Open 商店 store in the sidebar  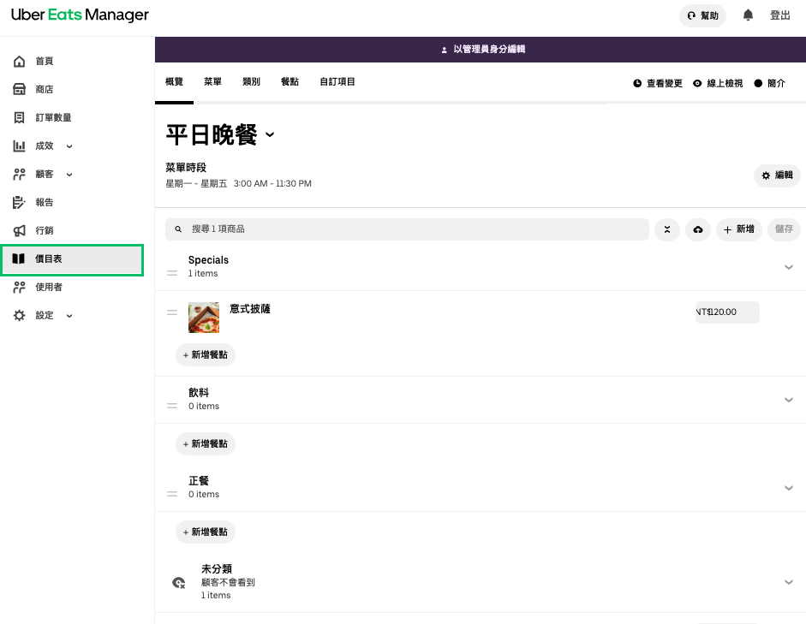[45, 90]
